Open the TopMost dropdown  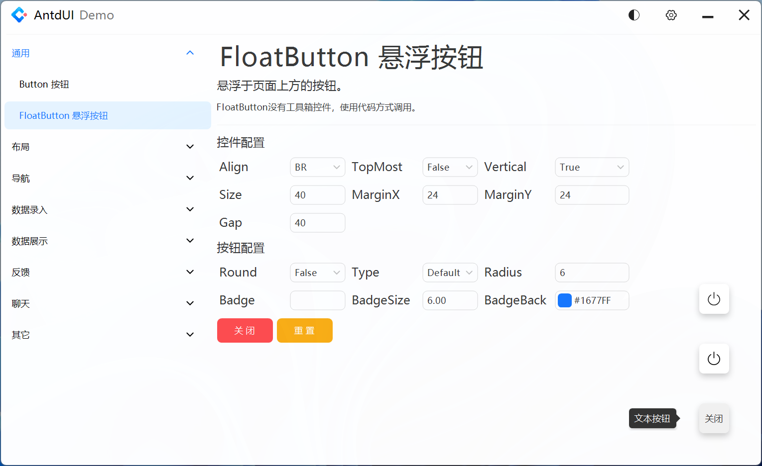coord(450,167)
